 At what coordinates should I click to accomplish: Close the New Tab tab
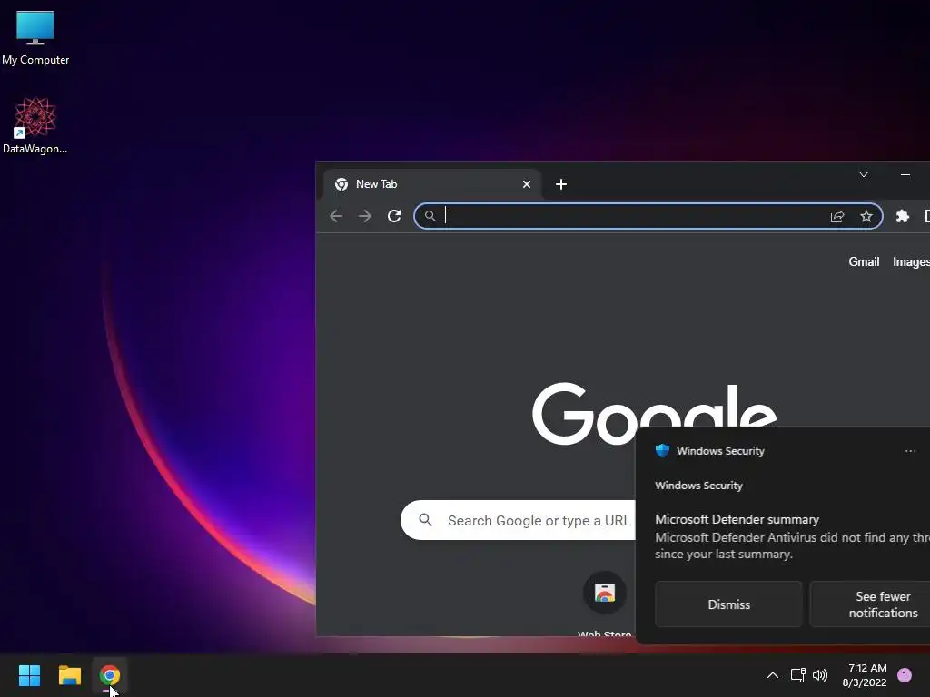(x=526, y=184)
